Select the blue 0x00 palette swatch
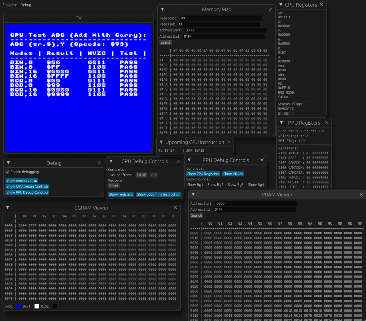 pos(19,306)
